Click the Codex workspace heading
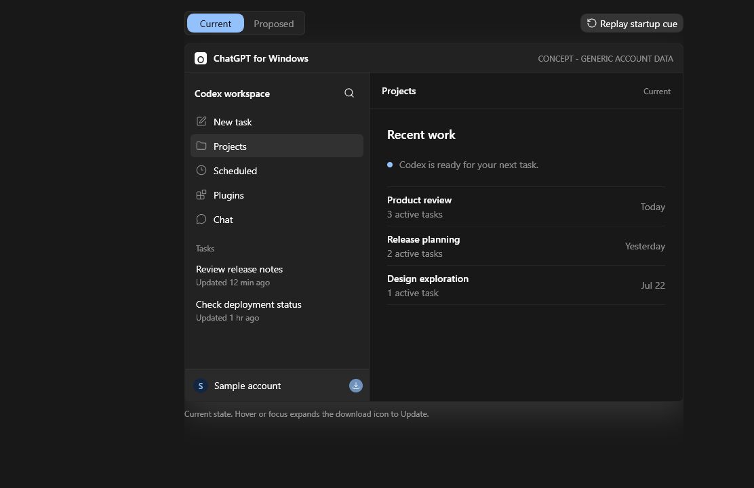754x488 pixels. [x=232, y=94]
